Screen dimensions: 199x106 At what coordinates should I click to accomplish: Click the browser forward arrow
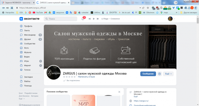pos(8,8)
